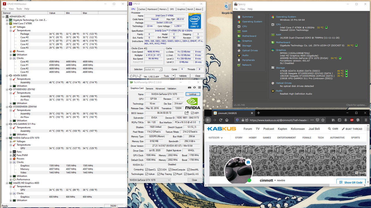Image resolution: width=371 pixels, height=208 pixels.
Task: Click the NVIDIA logo in GPU-Z
Action: pos(193,103)
